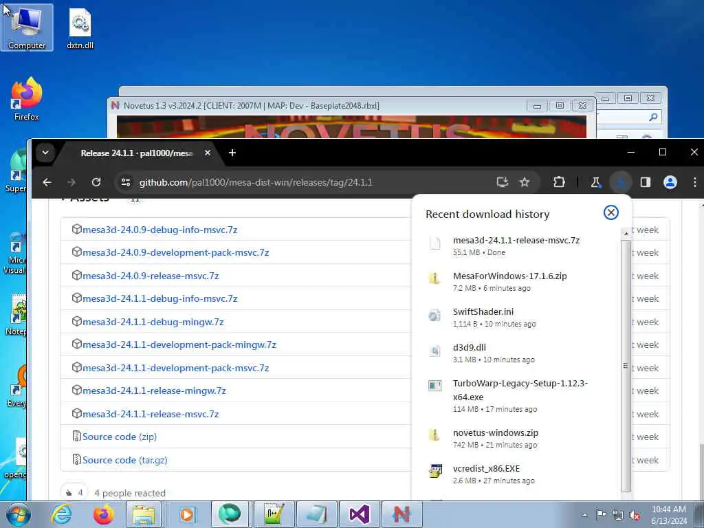The image size is (704, 528).
Task: Switch to Novetus in the taskbar
Action: 401,514
